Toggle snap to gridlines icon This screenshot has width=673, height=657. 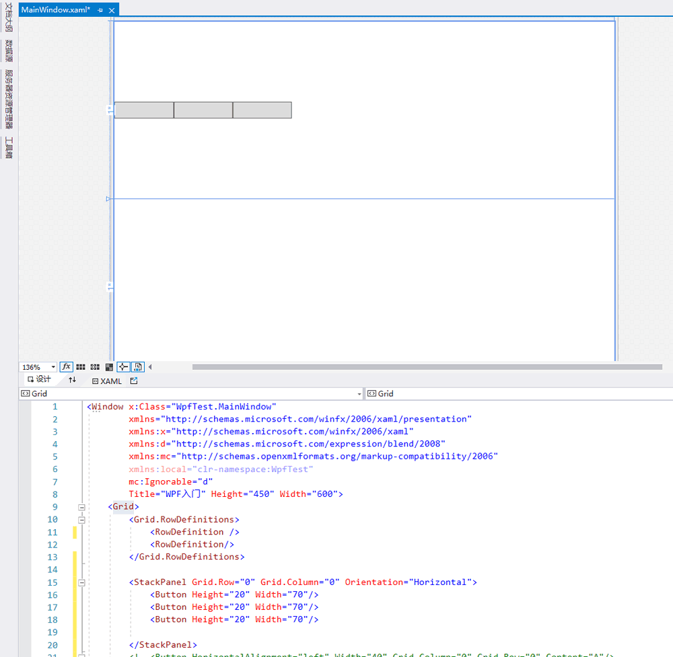[x=95, y=367]
